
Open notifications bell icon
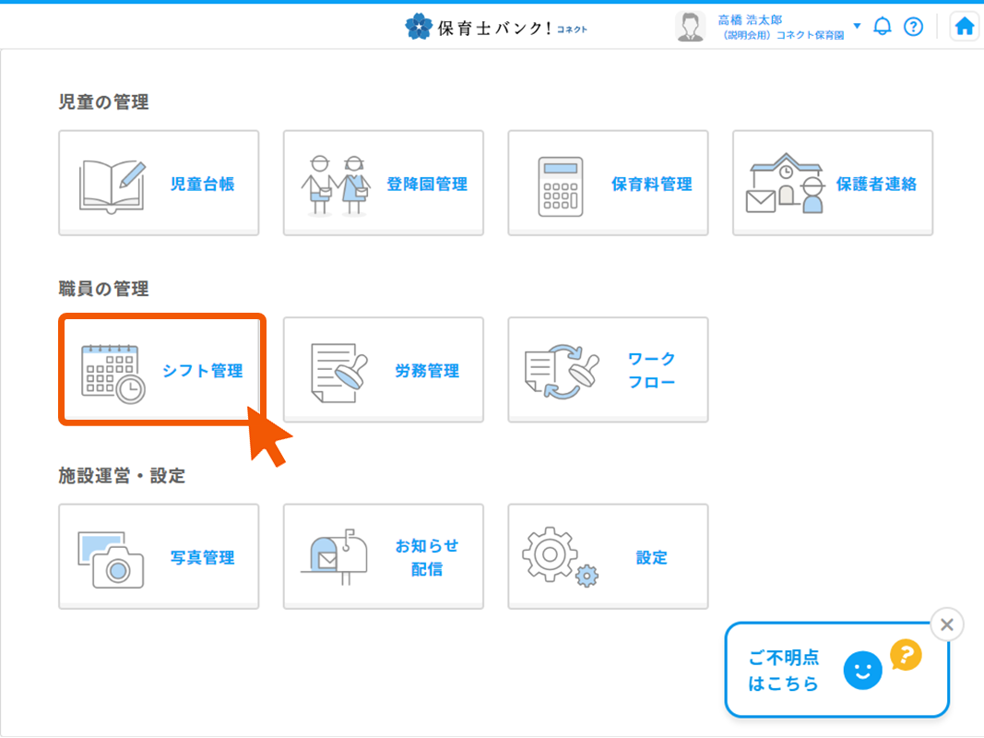tap(883, 27)
